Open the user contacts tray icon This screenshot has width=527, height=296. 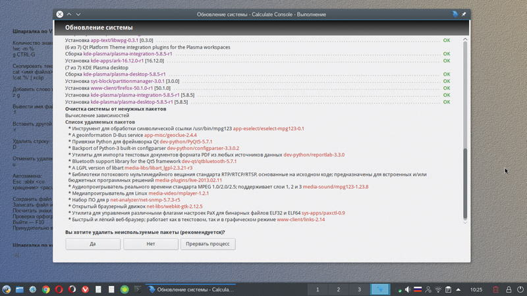(x=428, y=289)
